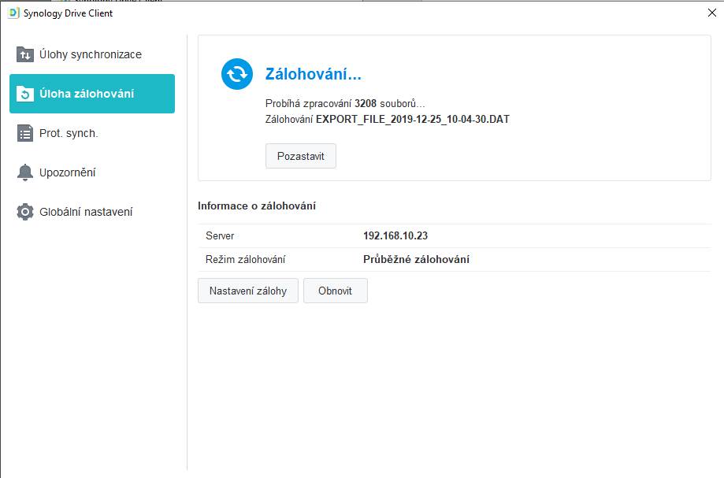The width and height of the screenshot is (724, 478).
Task: Click the Prot. synch. list icon
Action: [x=25, y=133]
